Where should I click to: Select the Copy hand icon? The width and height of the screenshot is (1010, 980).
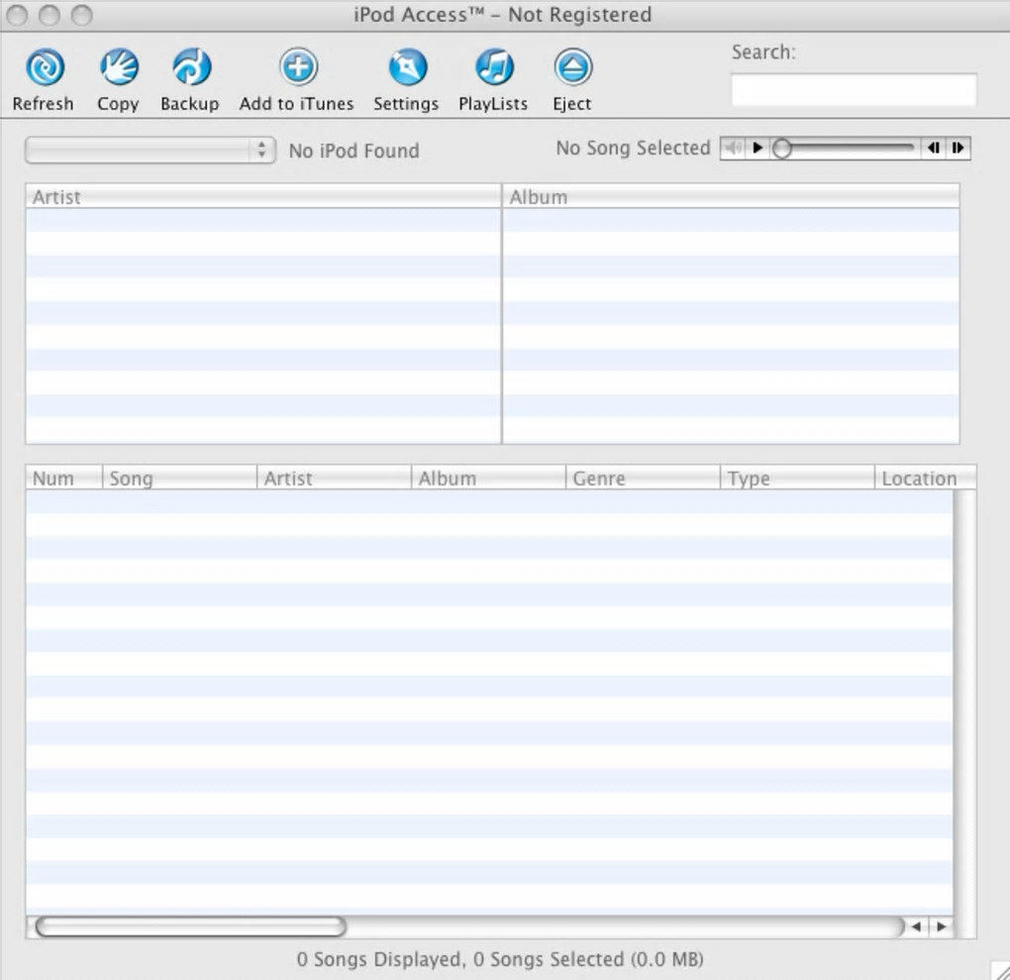pos(119,67)
